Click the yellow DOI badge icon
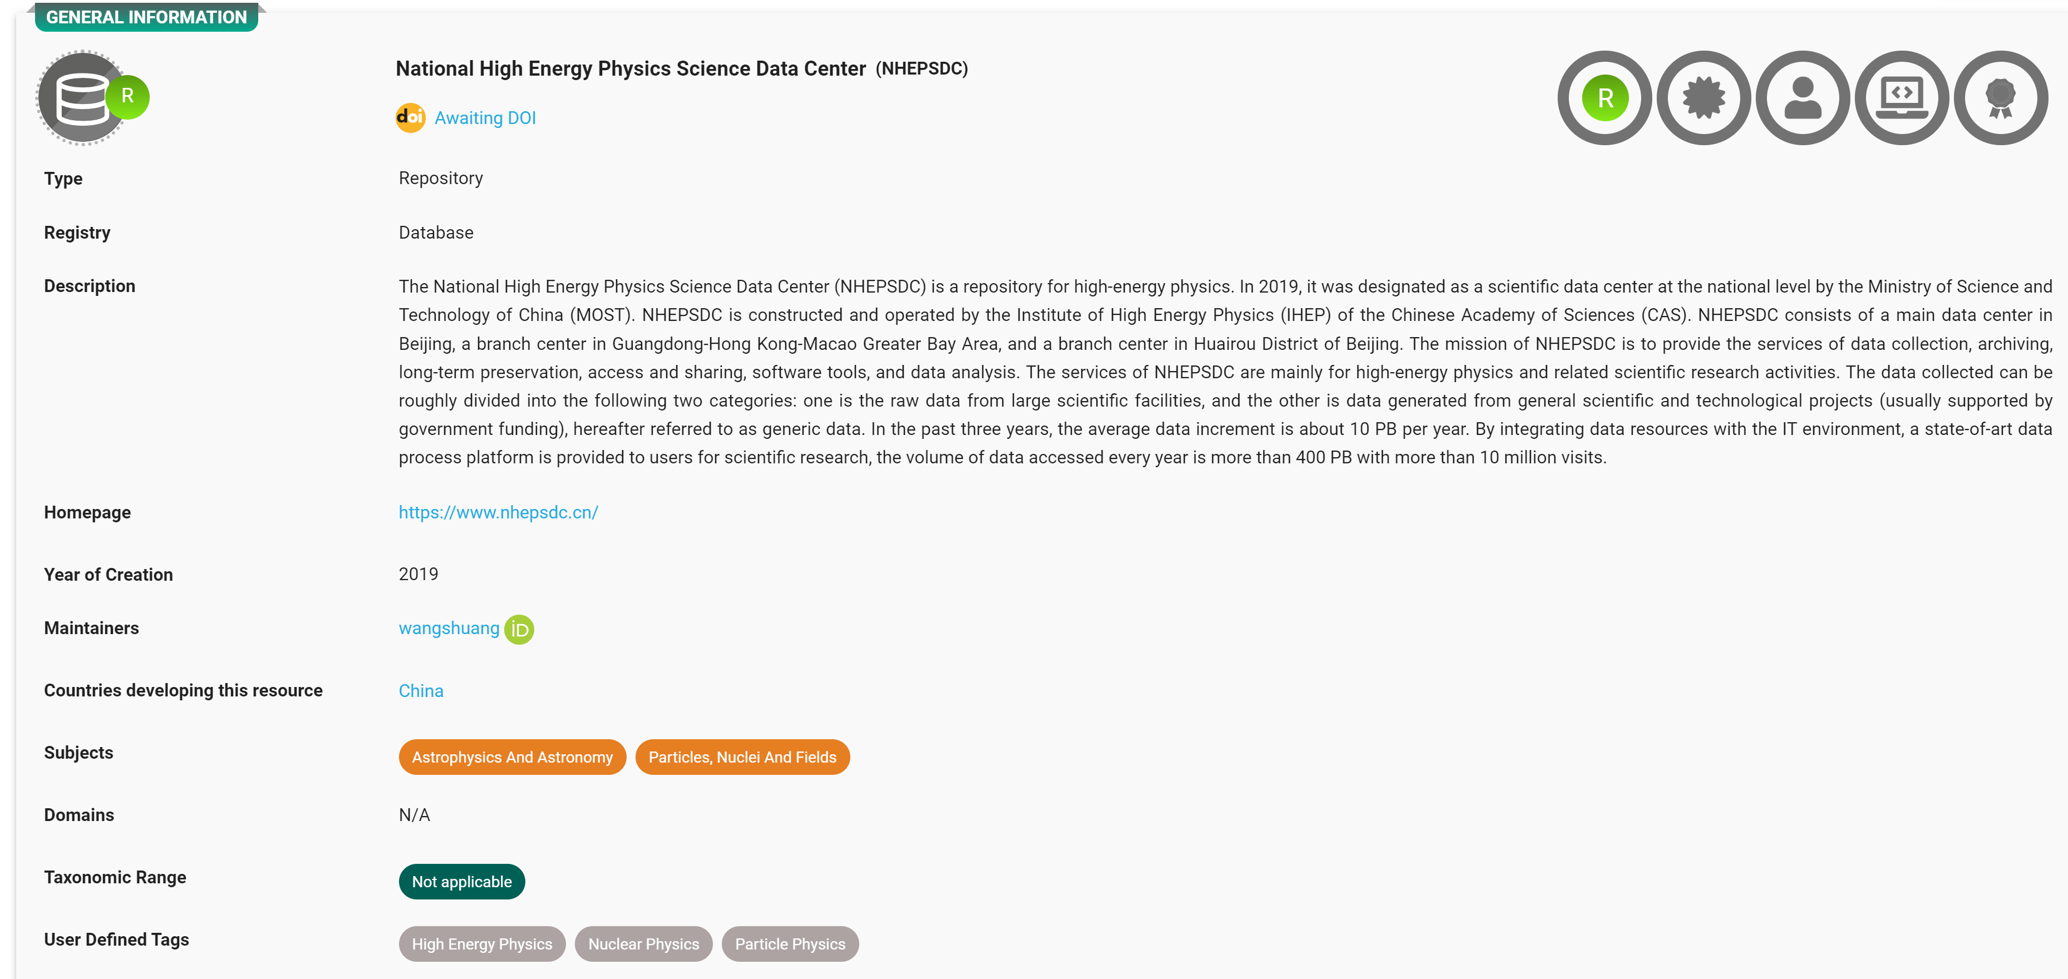 coord(410,118)
